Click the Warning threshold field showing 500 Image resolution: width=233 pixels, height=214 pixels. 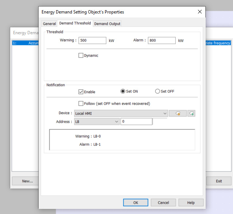pos(92,40)
